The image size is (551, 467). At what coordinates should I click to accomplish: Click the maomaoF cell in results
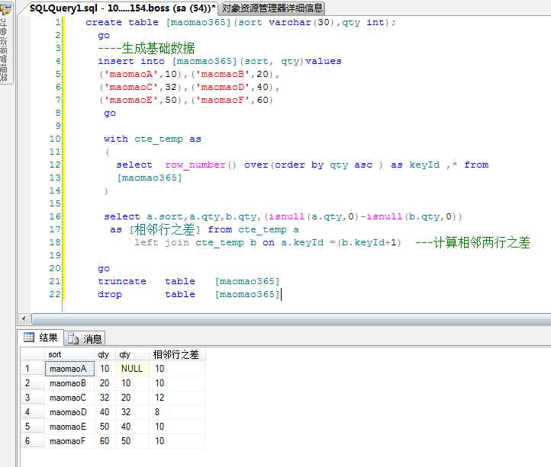coord(69,440)
